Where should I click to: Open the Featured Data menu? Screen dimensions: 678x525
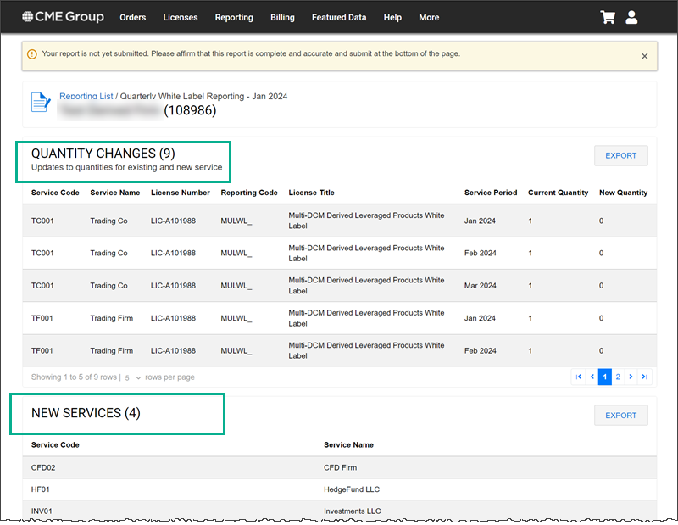click(x=339, y=17)
